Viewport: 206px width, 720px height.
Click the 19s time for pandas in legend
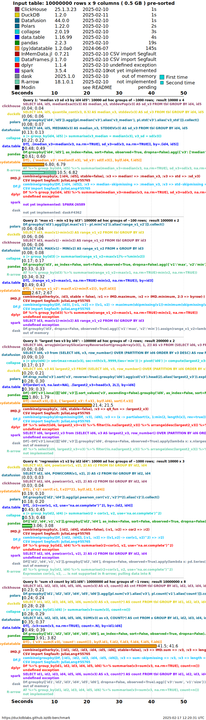(152, 43)
